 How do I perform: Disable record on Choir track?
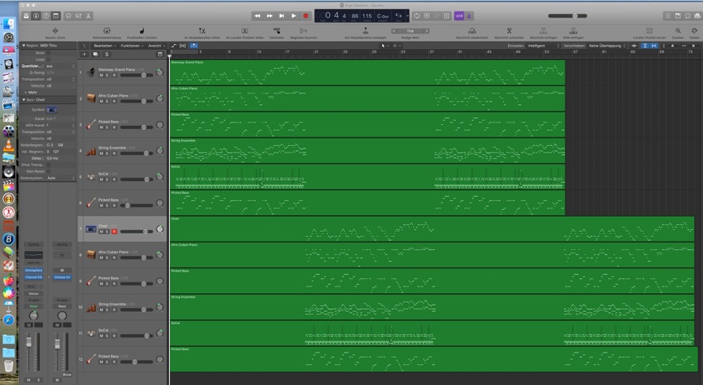[x=114, y=232]
